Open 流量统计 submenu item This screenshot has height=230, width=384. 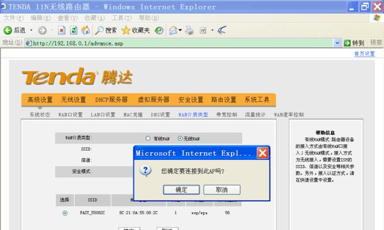255,114
